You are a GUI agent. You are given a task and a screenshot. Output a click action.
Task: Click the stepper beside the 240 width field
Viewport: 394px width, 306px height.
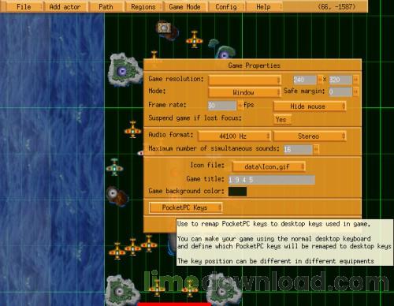coord(320,80)
